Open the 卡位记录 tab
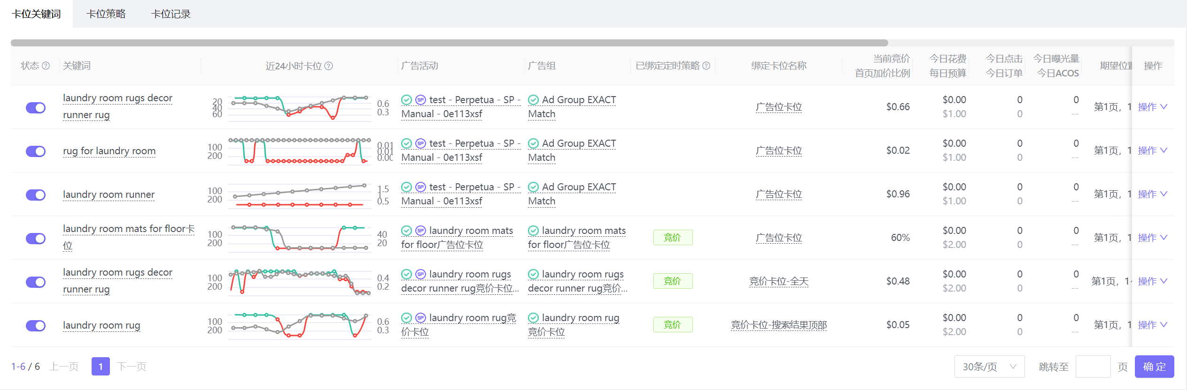Image resolution: width=1187 pixels, height=390 pixels. click(171, 14)
